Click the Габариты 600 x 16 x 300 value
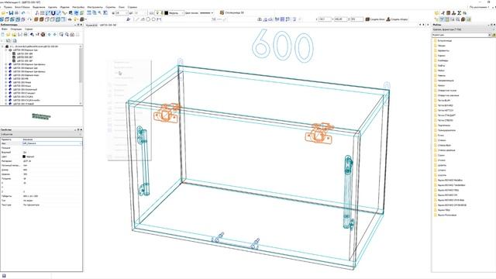496x279 pixels. 31,196
